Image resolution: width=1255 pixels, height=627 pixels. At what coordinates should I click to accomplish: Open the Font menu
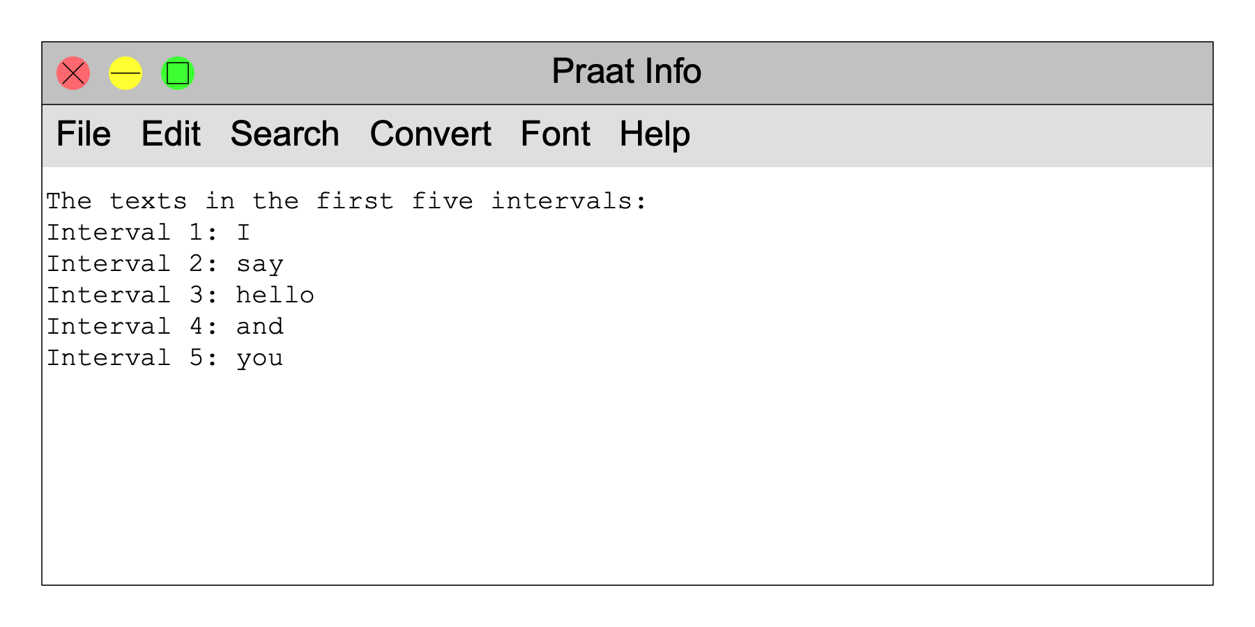pyautogui.click(x=556, y=134)
